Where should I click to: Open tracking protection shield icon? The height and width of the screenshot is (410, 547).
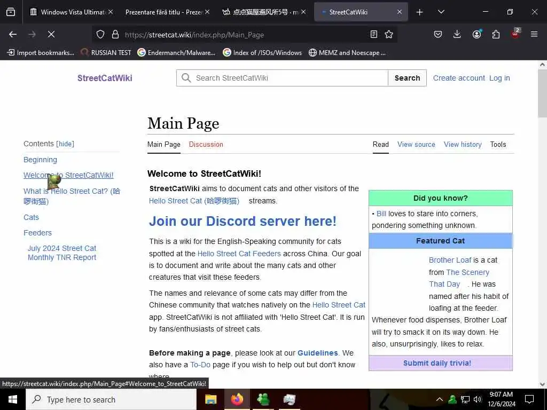[x=100, y=34]
